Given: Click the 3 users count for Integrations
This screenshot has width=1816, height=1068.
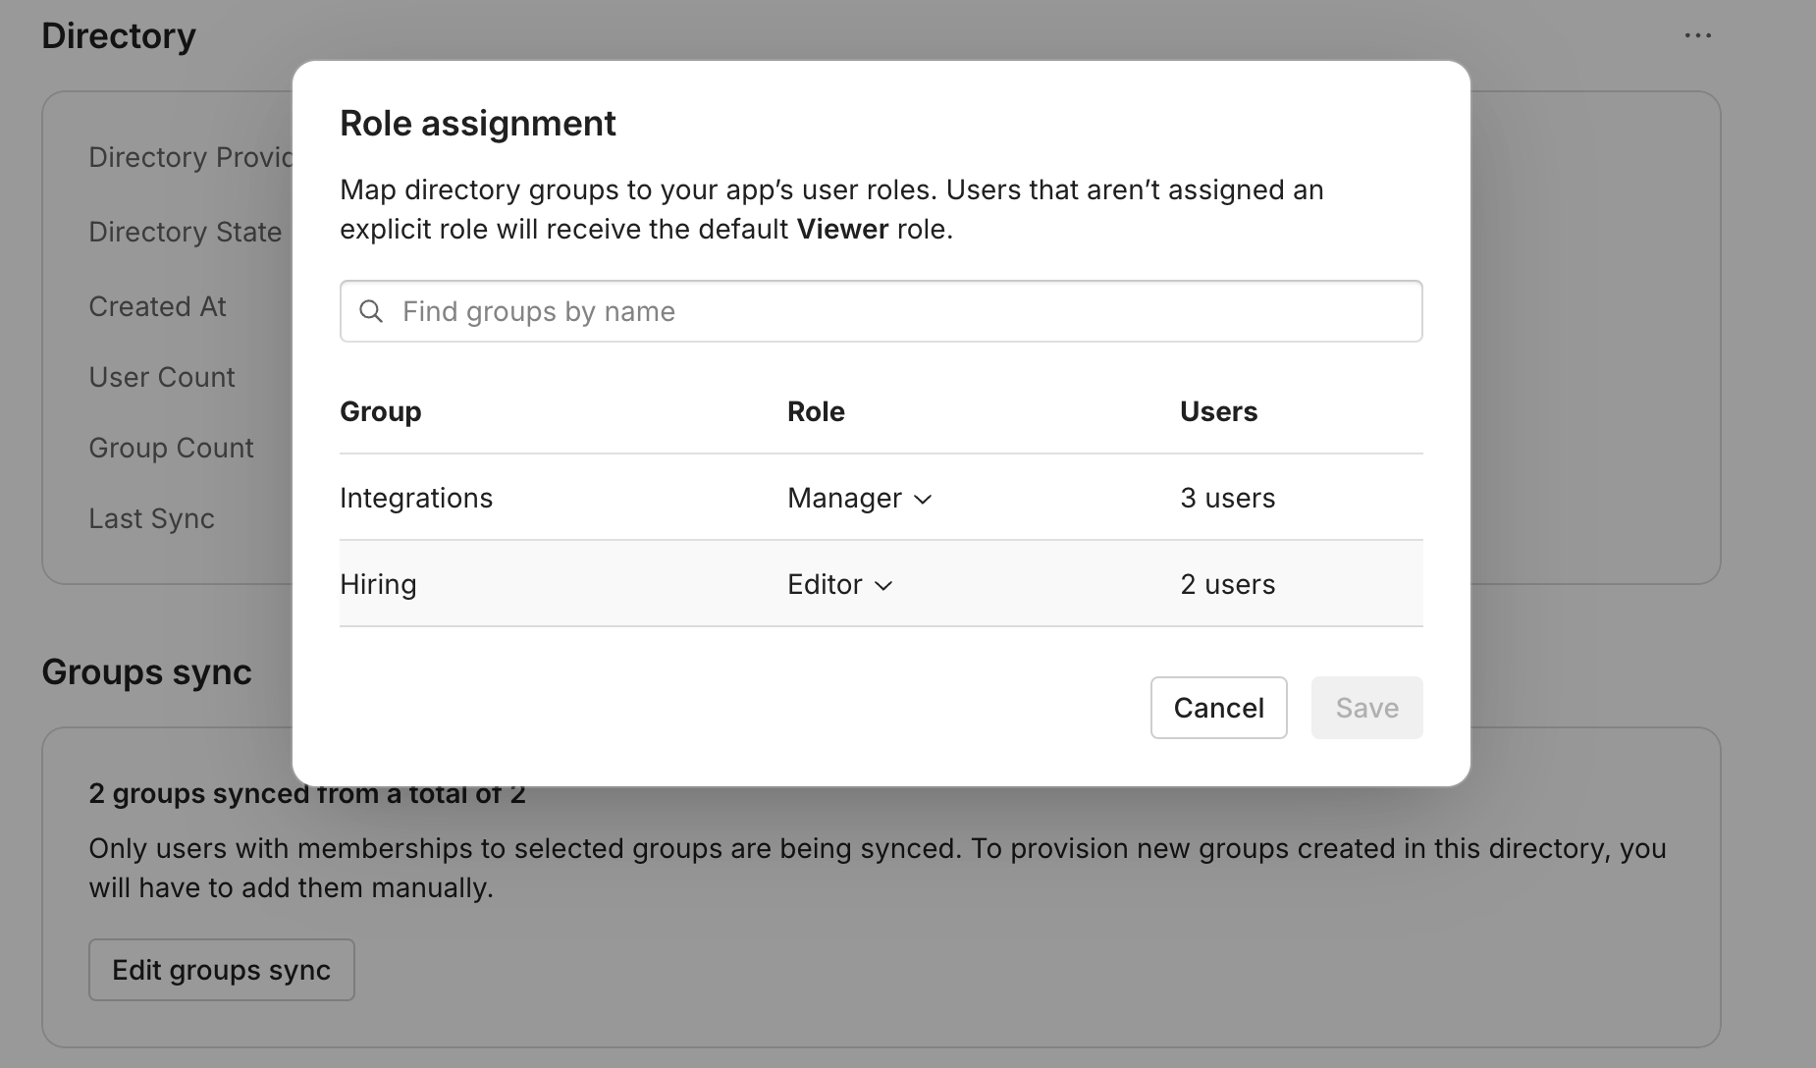Looking at the screenshot, I should (x=1228, y=498).
